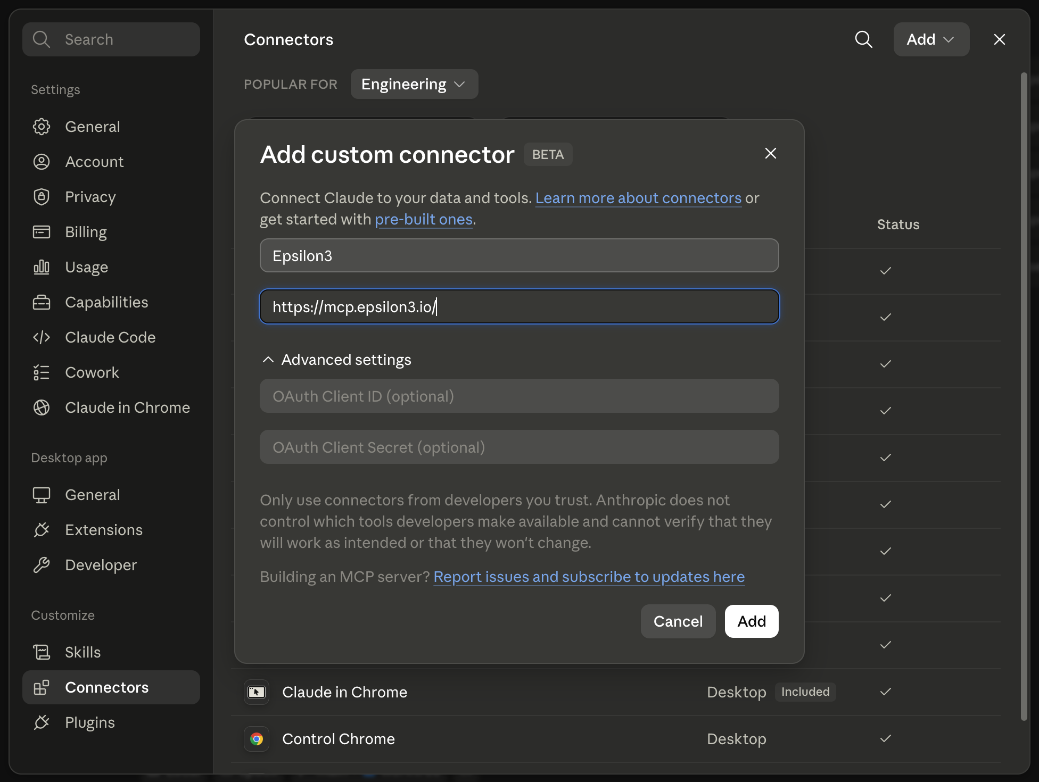Click the Billing card icon
Screen dimensions: 1039x782
(x=42, y=232)
